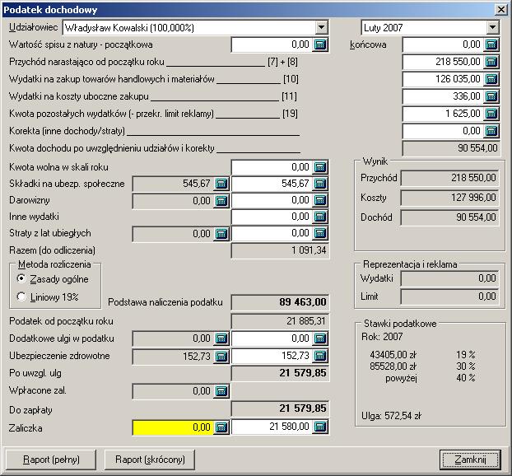Viewport: 512px width, 476px height.
Task: Open calculator for końcowa spis value
Action: coord(491,44)
